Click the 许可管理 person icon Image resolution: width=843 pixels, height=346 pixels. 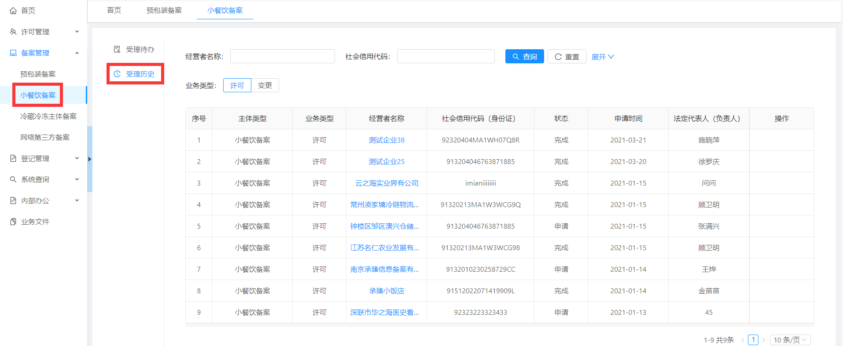(13, 32)
